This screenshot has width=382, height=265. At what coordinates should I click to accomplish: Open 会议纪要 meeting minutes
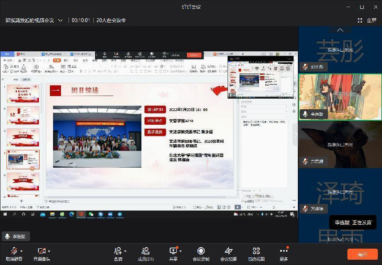tap(228, 251)
